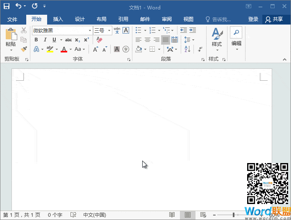The image size is (291, 220).
Task: Toggle Italic formatting
Action: click(45, 40)
